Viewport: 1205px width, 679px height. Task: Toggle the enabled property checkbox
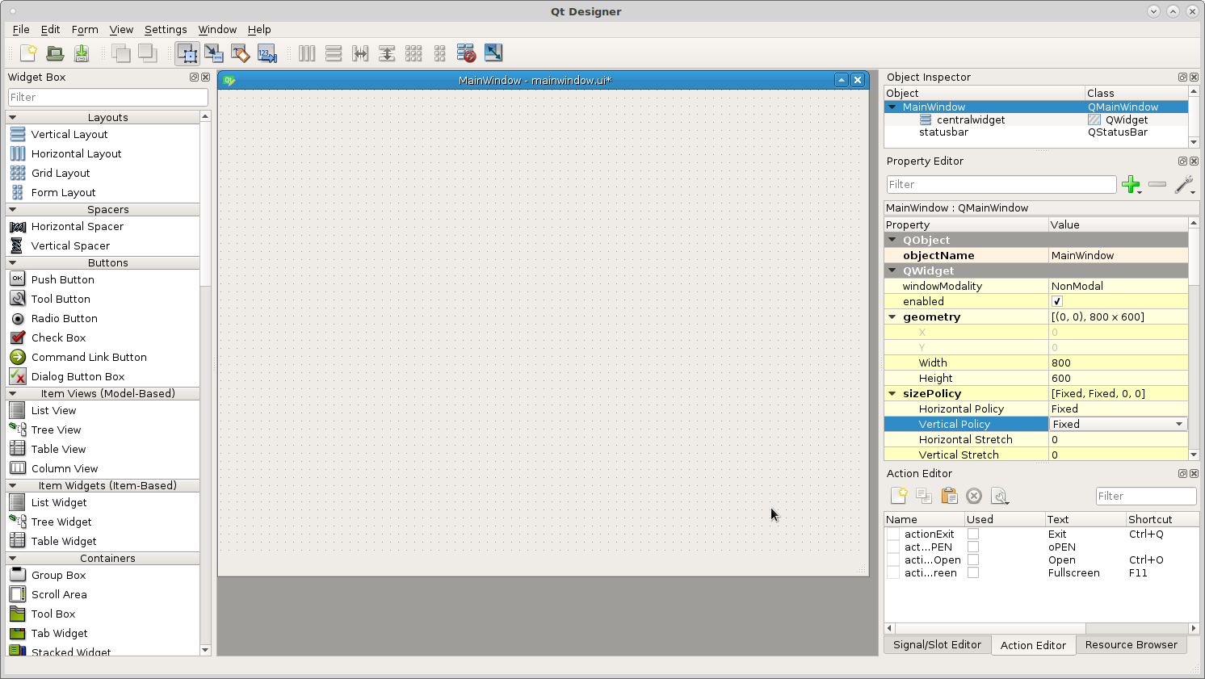[x=1056, y=301]
